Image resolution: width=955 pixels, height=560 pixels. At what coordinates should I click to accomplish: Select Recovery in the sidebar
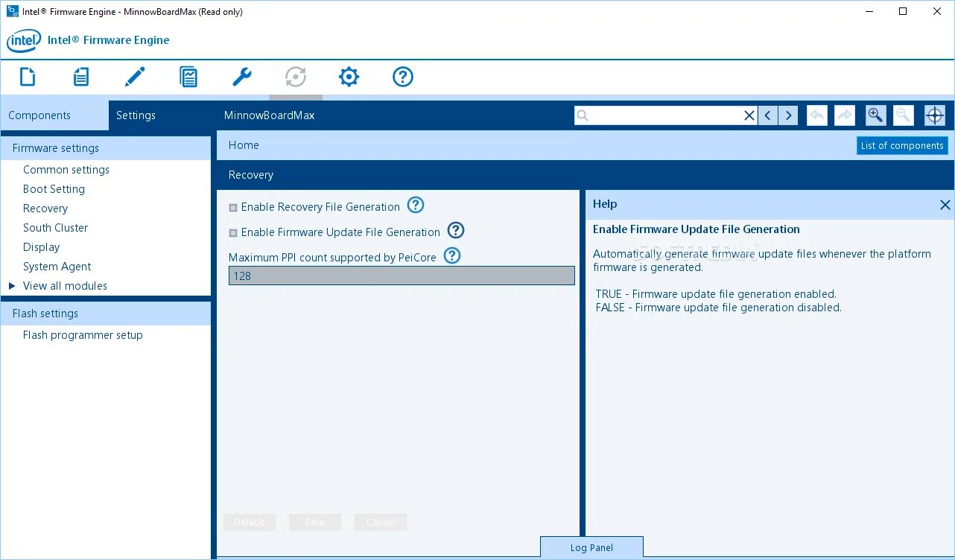45,209
